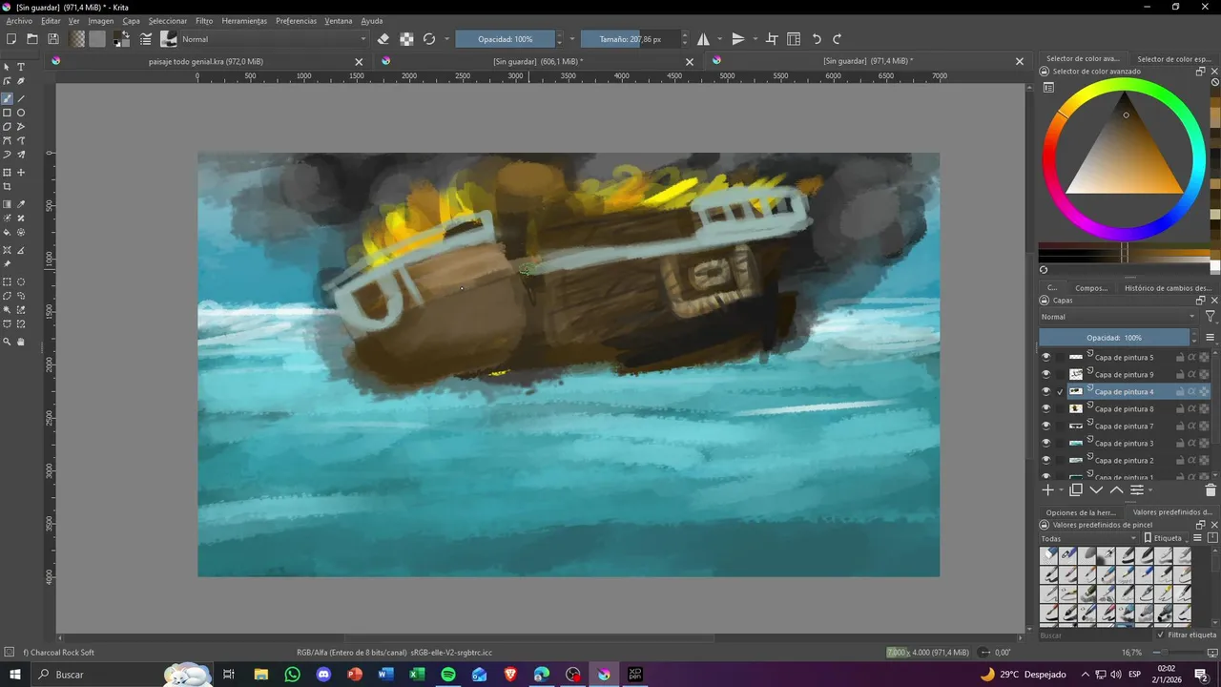Open the Preferencias menu
The image size is (1221, 687).
coord(296,21)
